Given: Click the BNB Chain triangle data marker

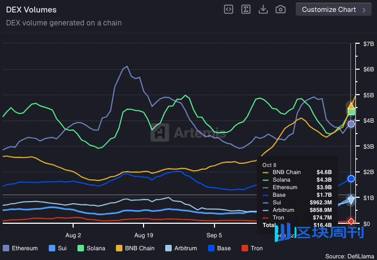Looking at the screenshot, I should click(351, 105).
